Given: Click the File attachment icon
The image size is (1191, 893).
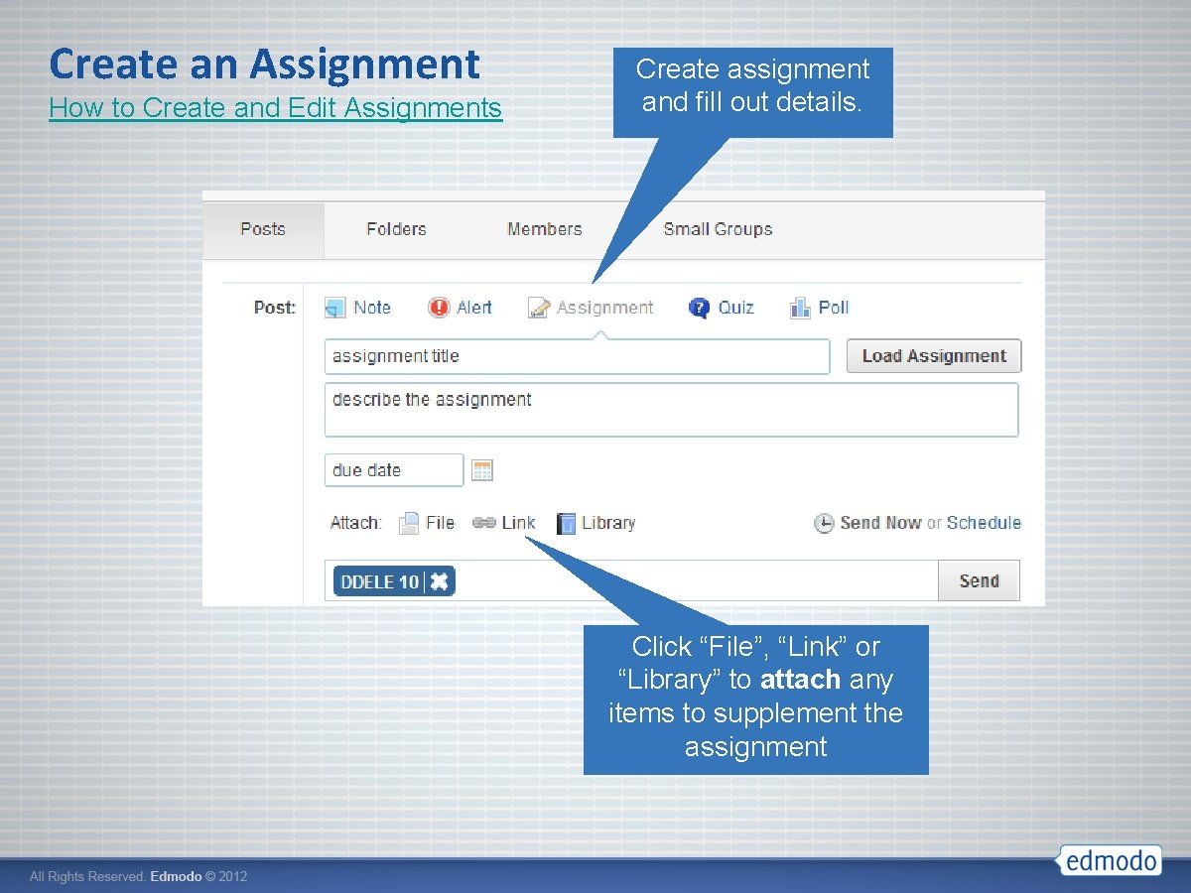Looking at the screenshot, I should [x=409, y=523].
